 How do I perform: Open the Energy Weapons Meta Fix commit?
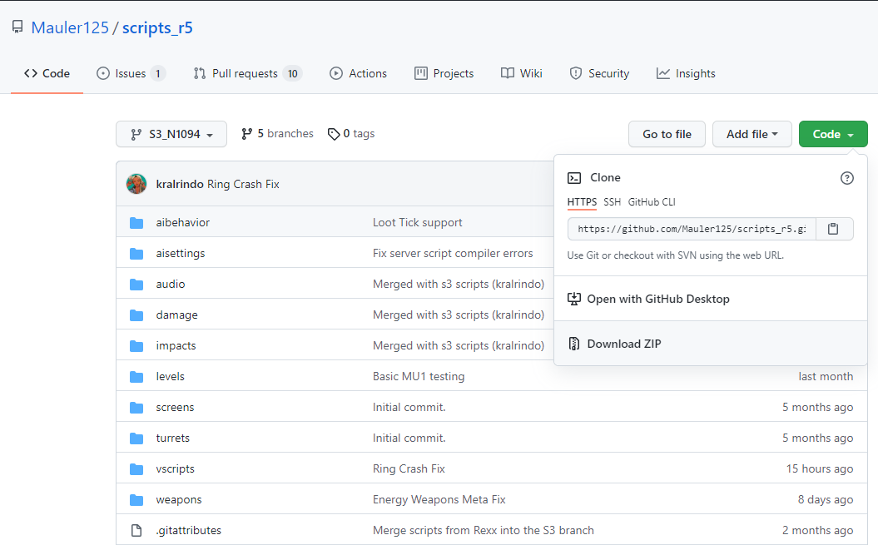point(439,499)
